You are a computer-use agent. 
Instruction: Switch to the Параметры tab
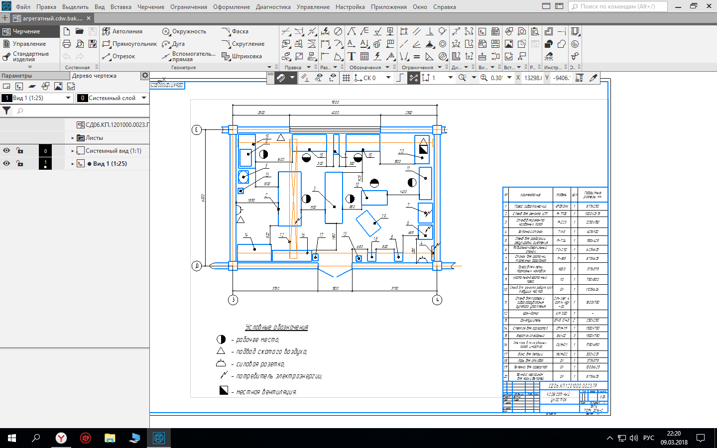[x=17, y=76]
